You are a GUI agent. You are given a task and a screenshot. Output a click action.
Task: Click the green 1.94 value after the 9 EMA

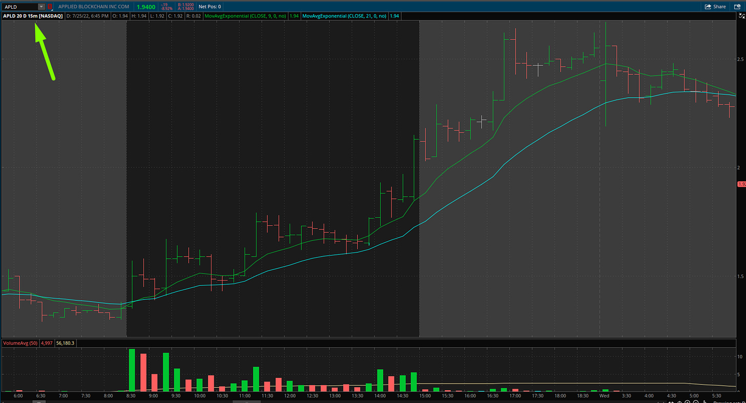tap(294, 16)
